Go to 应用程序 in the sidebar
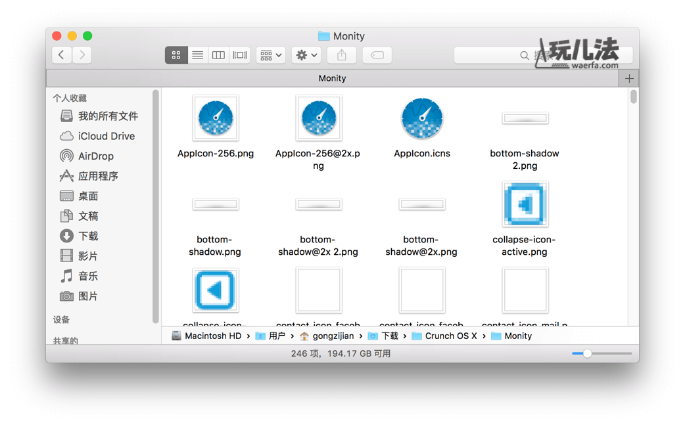685x427 pixels. [98, 176]
